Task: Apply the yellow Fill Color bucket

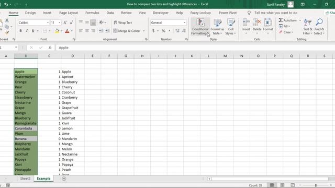Action: (57, 31)
